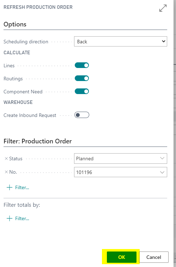Expand the dialog with the diagonal arrows icon
Viewport: 176px width, 267px height.
tap(163, 8)
